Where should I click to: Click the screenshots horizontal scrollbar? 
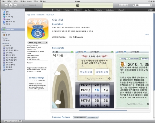[x=103, y=110]
